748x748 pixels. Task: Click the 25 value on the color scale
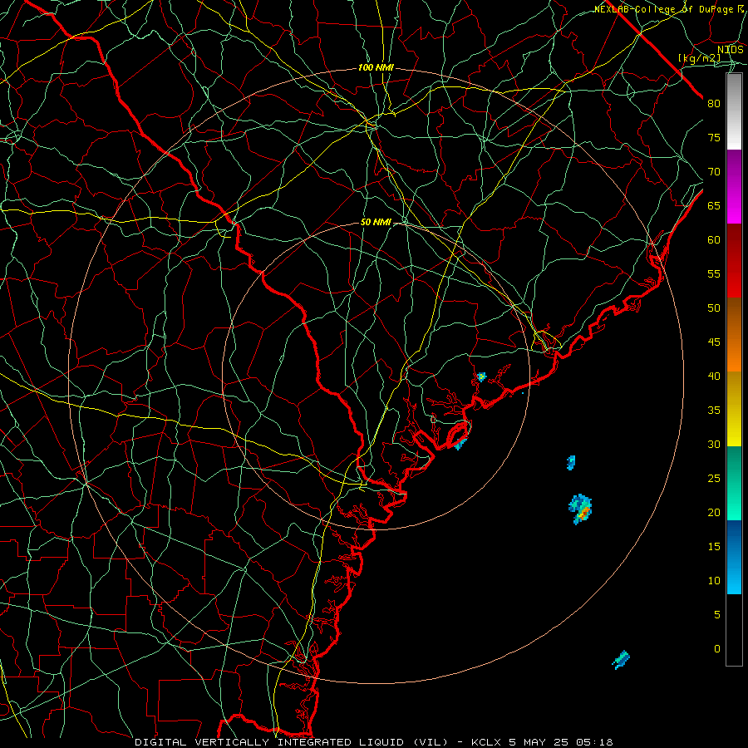pyautogui.click(x=714, y=479)
